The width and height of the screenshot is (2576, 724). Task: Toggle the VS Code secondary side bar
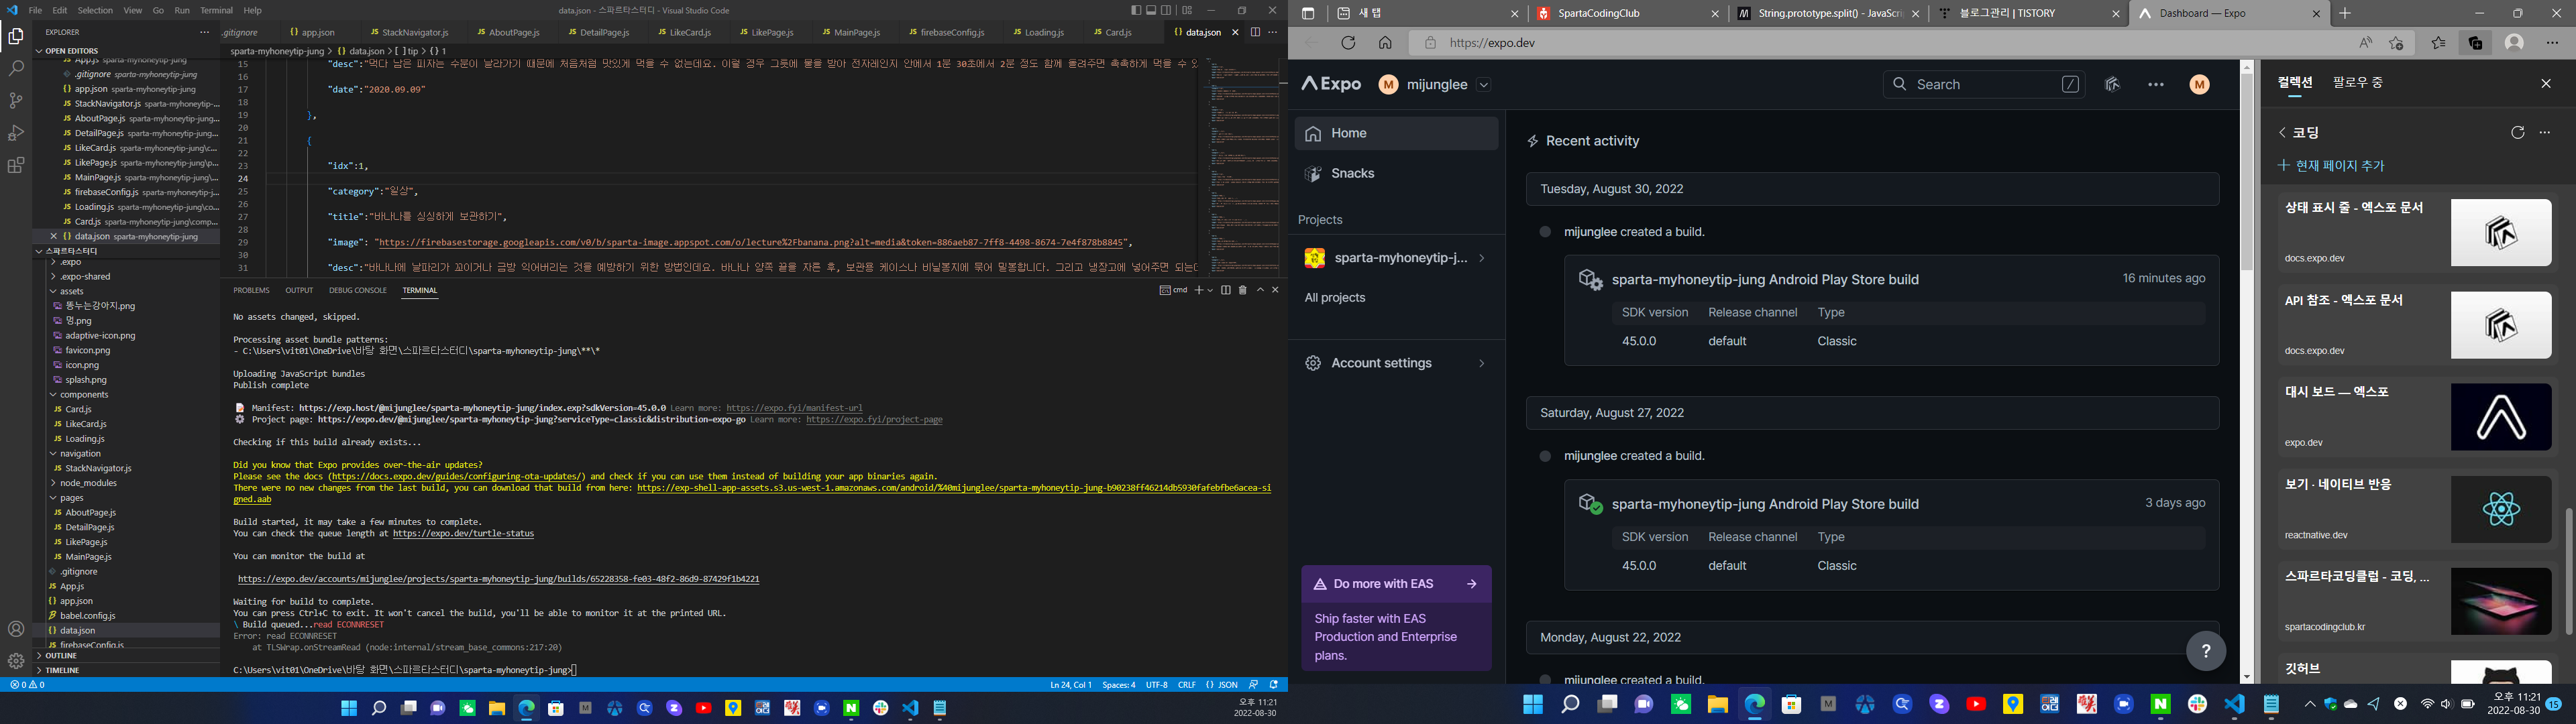pyautogui.click(x=1166, y=10)
